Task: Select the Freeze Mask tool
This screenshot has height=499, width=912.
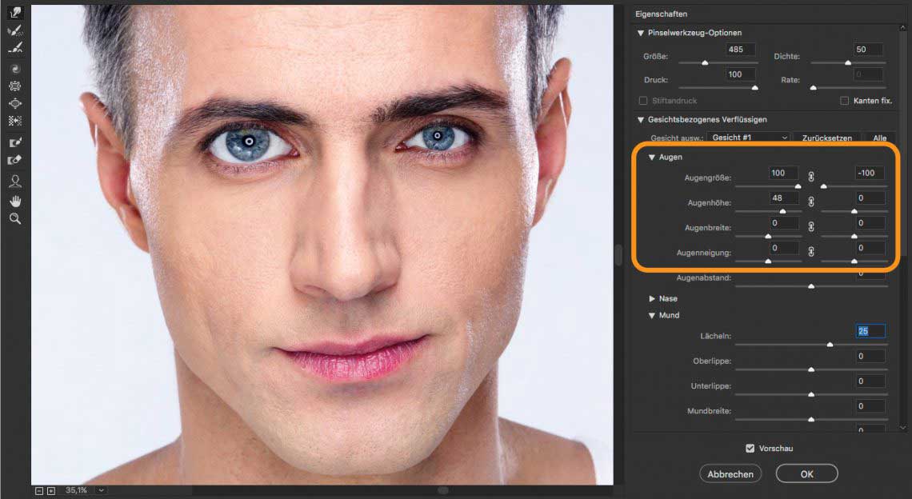Action: [15, 142]
